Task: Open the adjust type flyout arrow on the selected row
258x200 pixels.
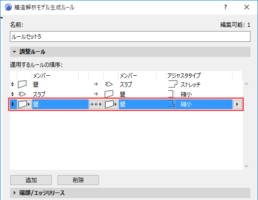Action: tap(237, 104)
